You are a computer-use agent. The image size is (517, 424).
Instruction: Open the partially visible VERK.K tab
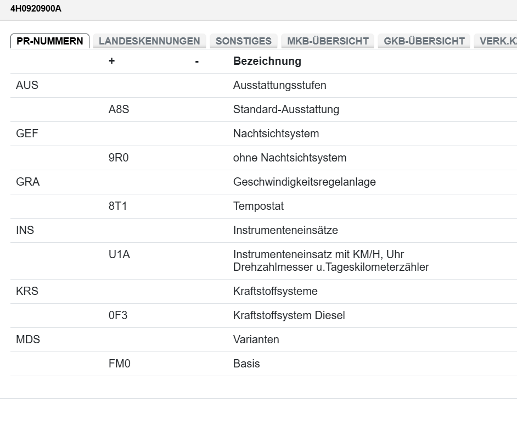tap(499, 41)
